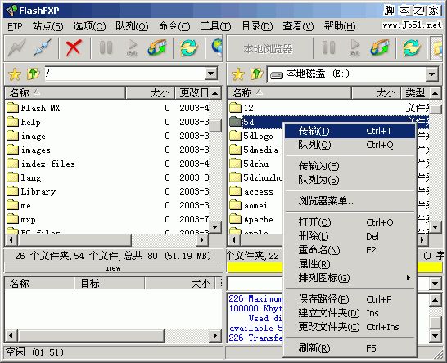Viewport: 447px width, 363px height.
Task: Choose 删除(L) from context menu
Action: click(x=350, y=236)
